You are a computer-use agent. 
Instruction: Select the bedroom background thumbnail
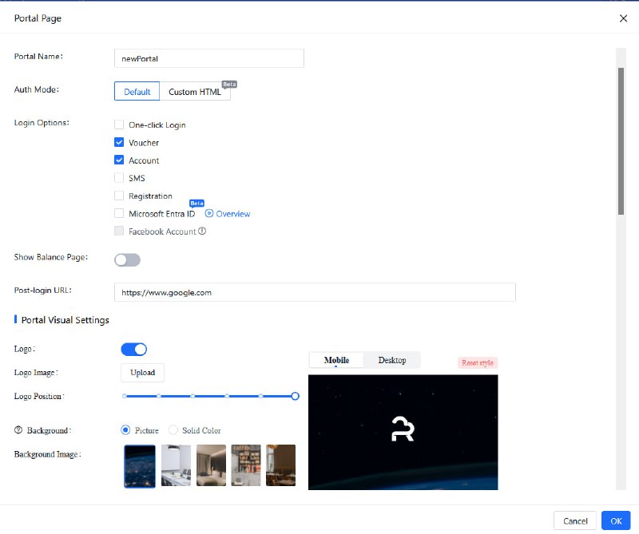211,465
